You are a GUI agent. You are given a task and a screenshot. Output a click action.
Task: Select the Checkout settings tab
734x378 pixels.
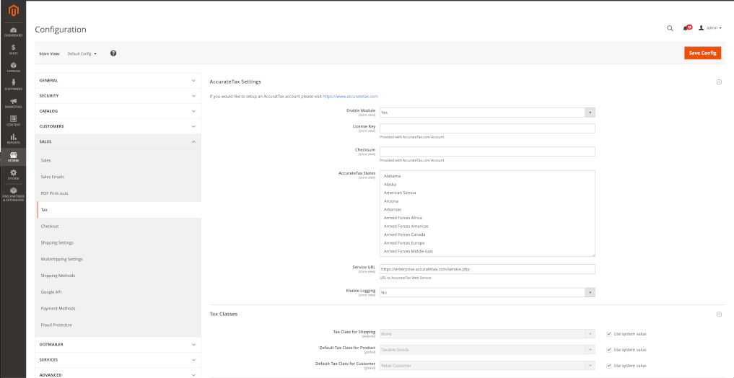50,227
